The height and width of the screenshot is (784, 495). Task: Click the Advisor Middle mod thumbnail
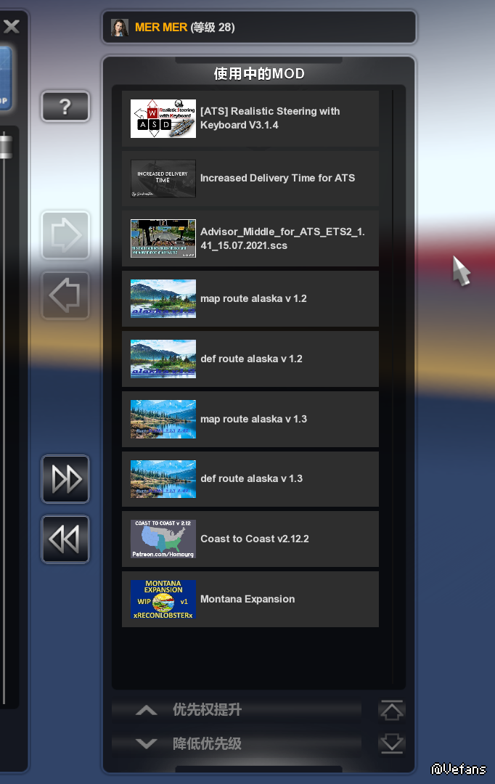163,239
